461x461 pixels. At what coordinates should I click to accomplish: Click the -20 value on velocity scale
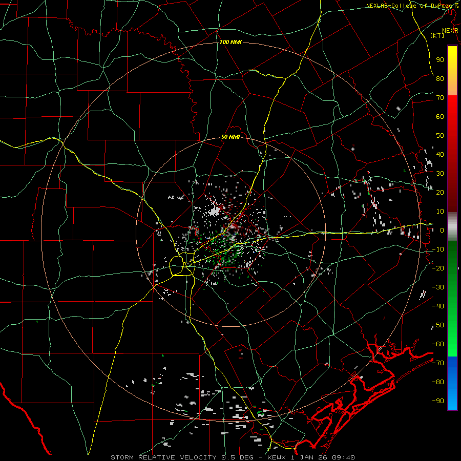click(438, 268)
